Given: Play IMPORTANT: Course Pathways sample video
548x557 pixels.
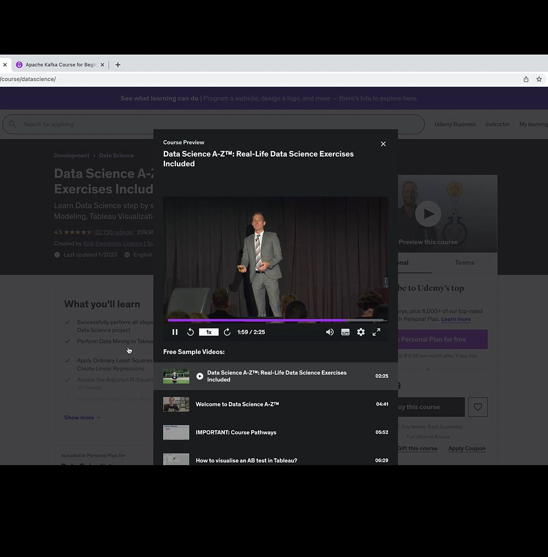Looking at the screenshot, I should click(x=275, y=433).
